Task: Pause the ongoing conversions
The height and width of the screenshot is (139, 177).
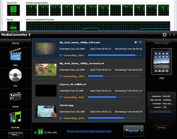Action: 132,131
